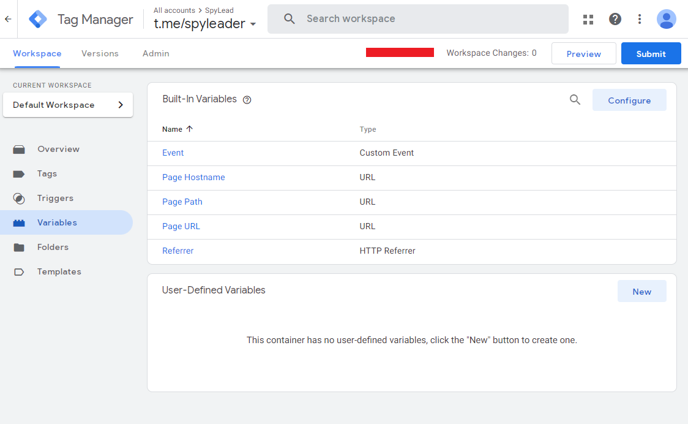Open the help question mark icon
The width and height of the screenshot is (688, 424).
click(615, 19)
